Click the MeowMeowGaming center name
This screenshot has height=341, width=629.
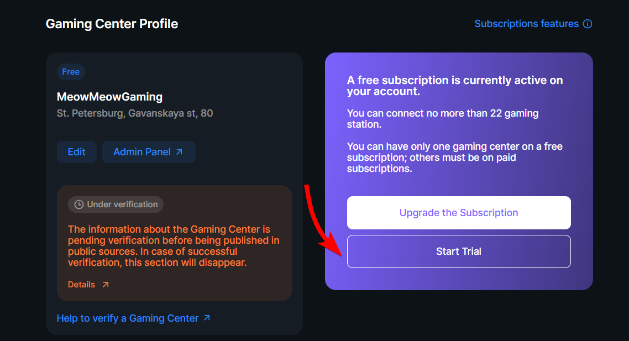click(x=109, y=97)
